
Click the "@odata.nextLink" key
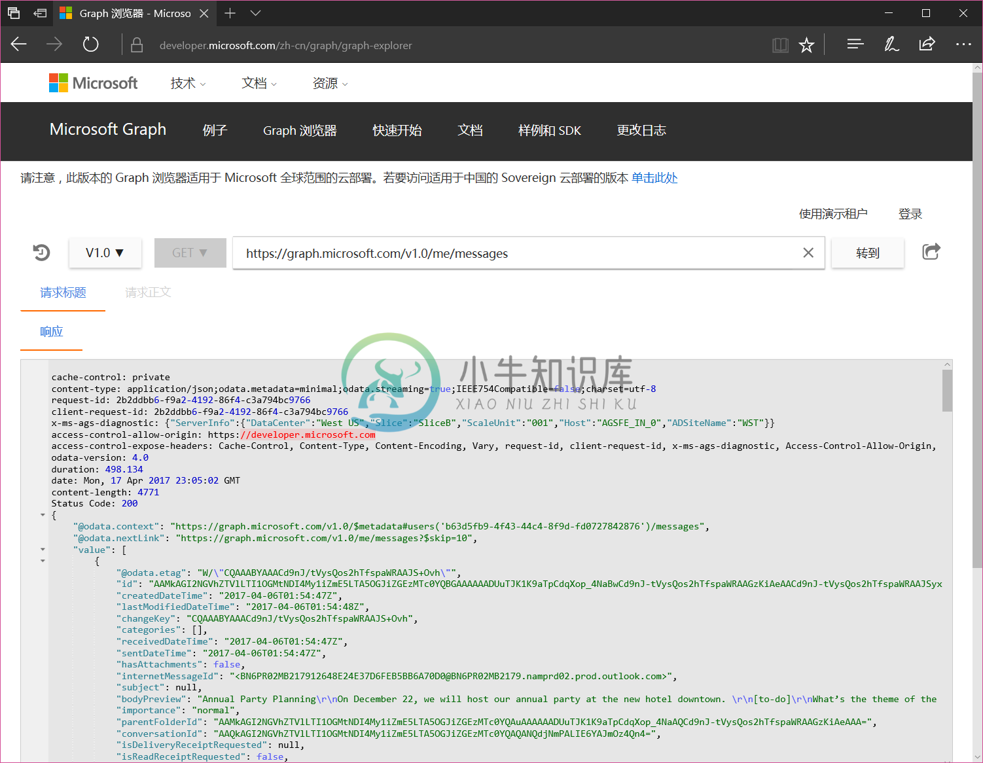(x=119, y=538)
